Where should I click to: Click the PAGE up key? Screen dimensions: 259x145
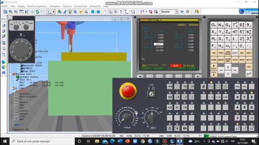(x=214, y=67)
